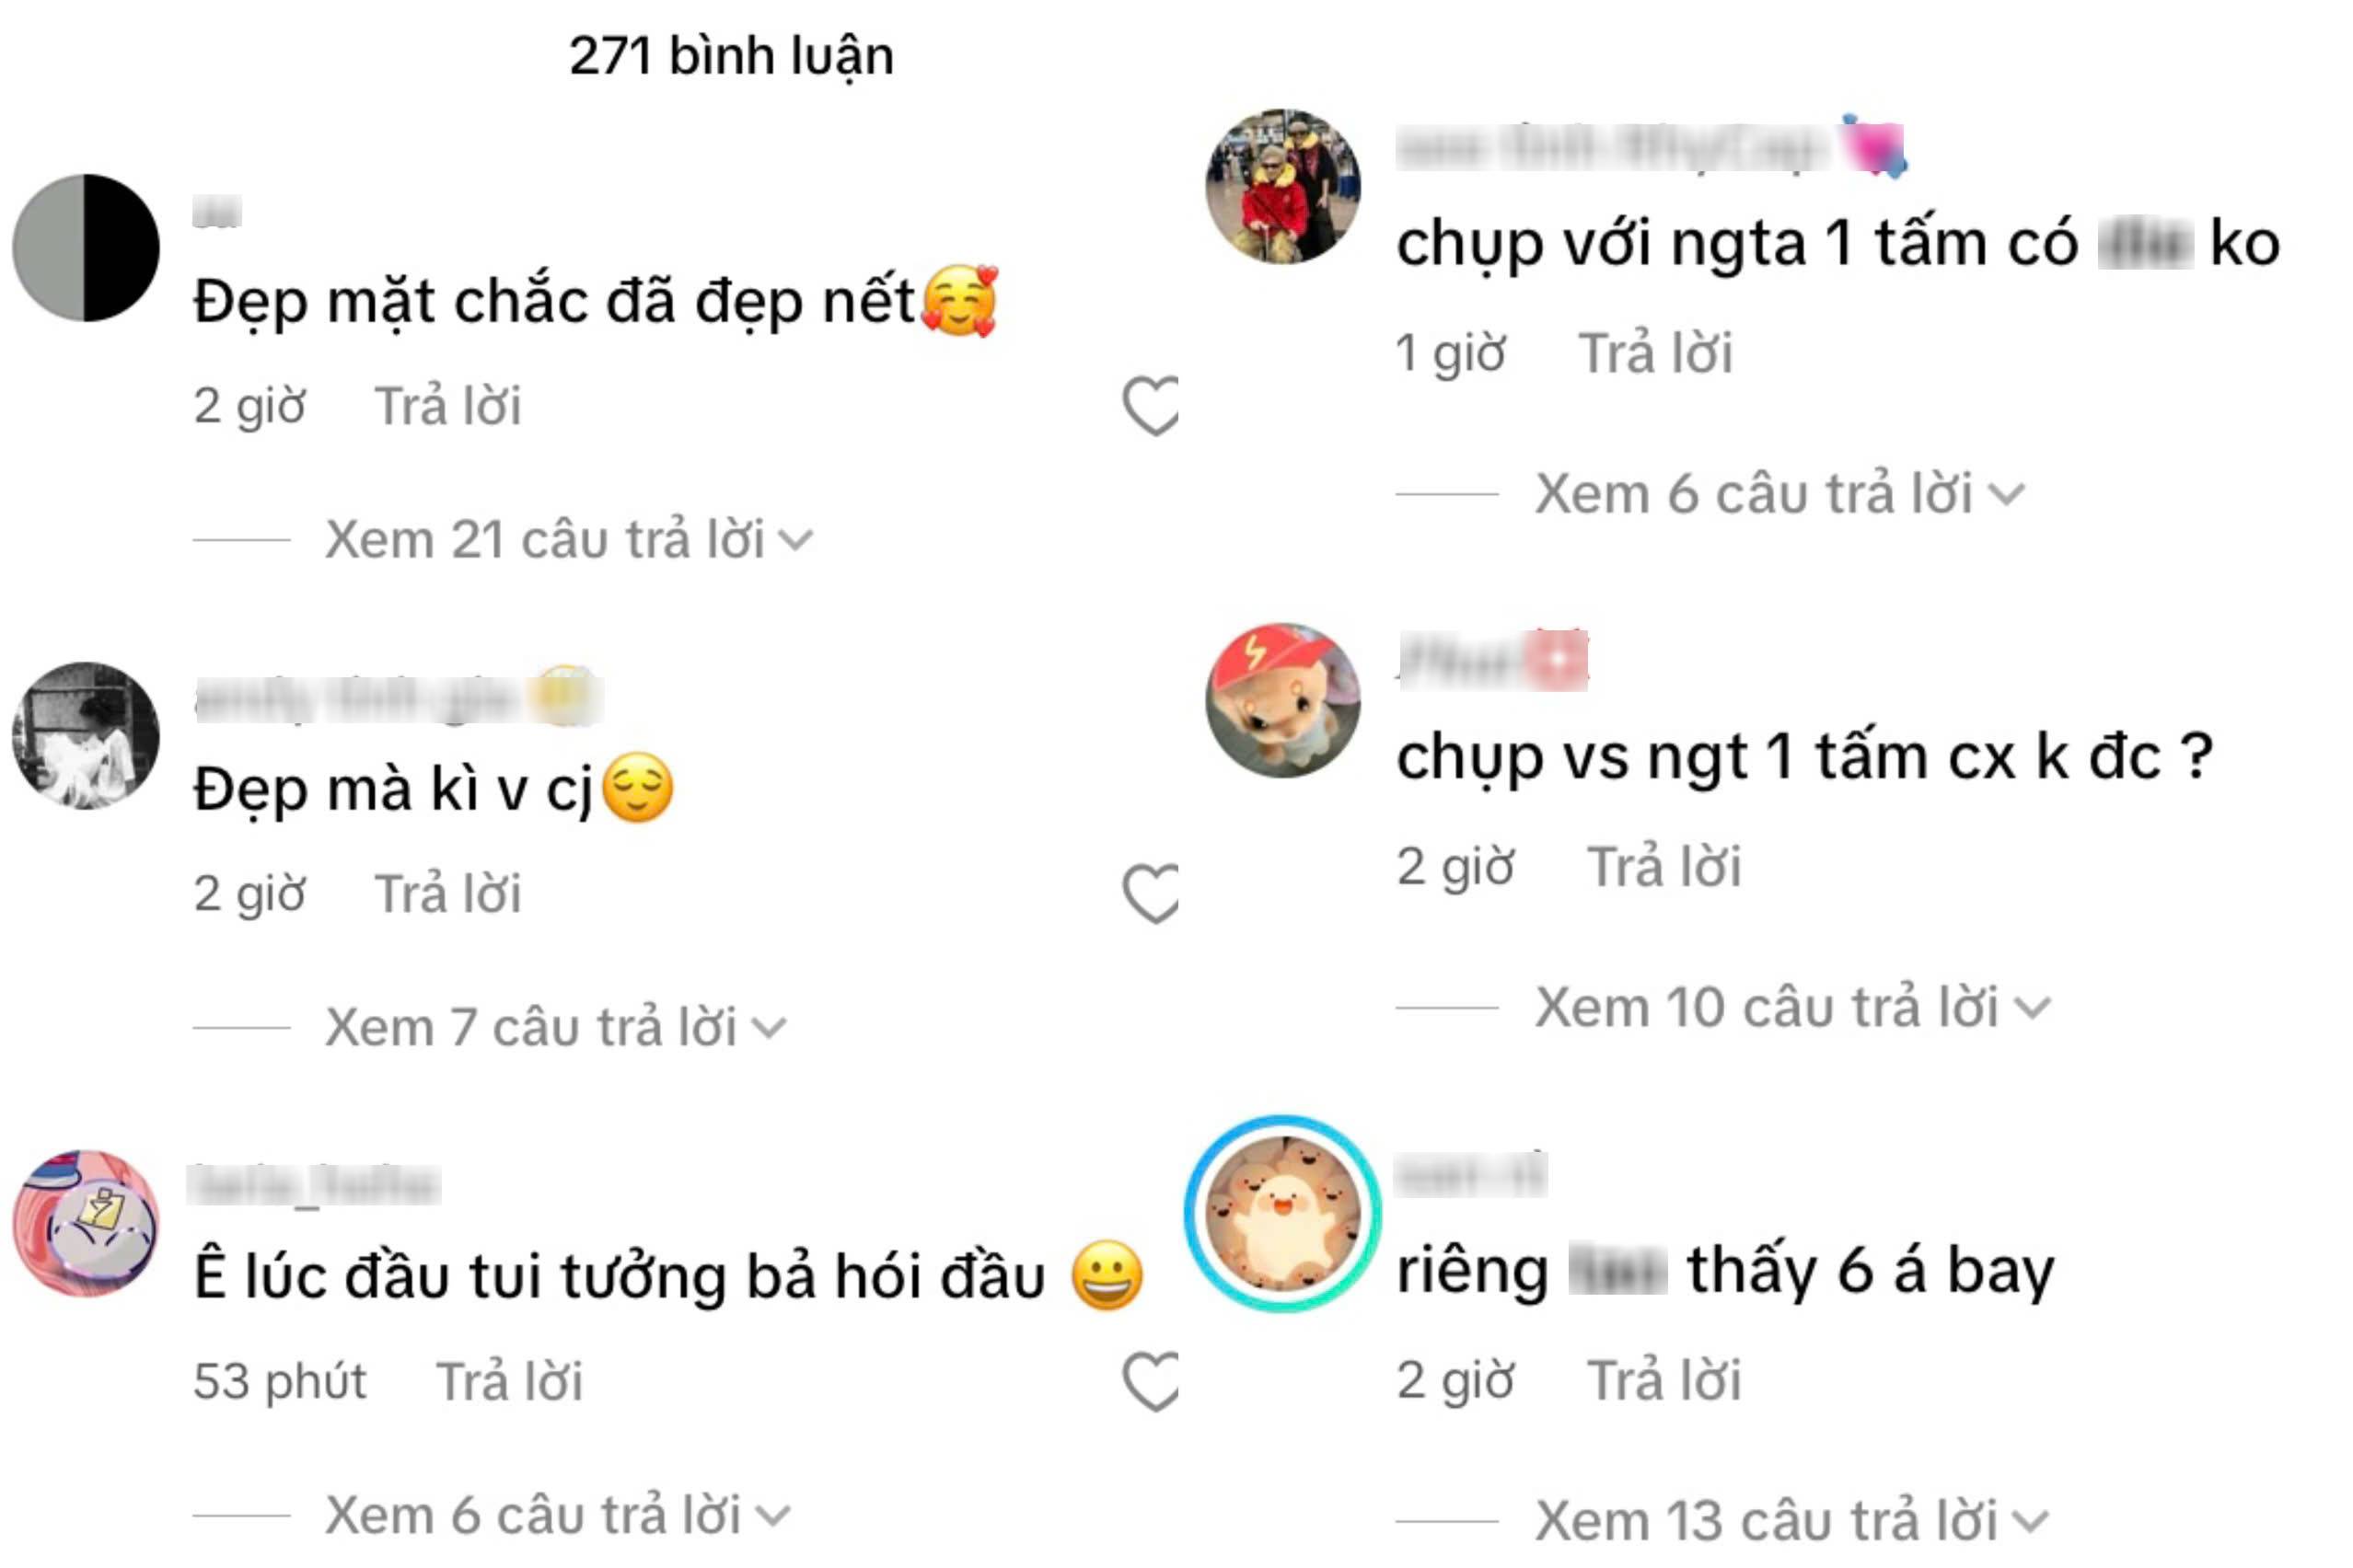The width and height of the screenshot is (2353, 1568).
Task: Expand "Xem 10 câu trả lời" replies
Action: (1792, 1007)
